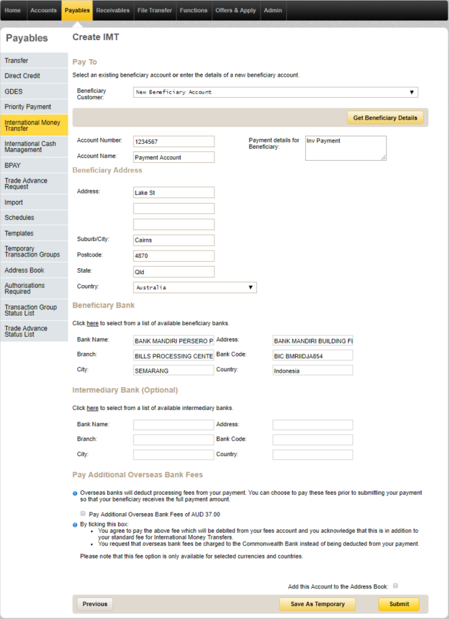Switch to the Receivables tab
The height and width of the screenshot is (619, 449).
[x=113, y=11]
